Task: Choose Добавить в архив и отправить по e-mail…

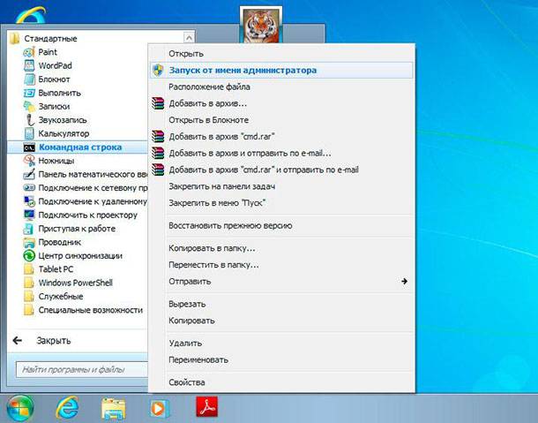Action: pyautogui.click(x=281, y=154)
